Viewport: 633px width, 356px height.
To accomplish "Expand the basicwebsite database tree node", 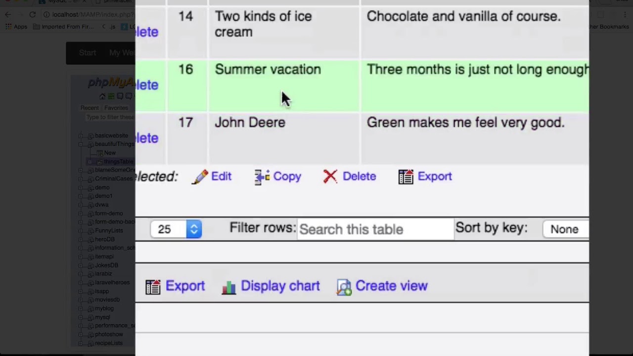I will (x=81, y=135).
